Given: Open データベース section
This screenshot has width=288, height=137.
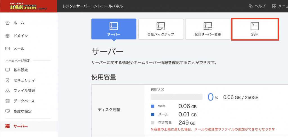Looking at the screenshot, I should [24, 101].
